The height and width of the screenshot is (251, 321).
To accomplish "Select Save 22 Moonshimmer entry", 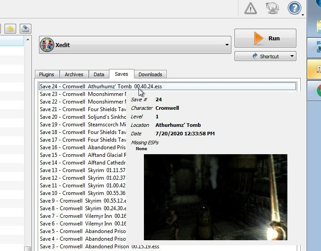I will pyautogui.click(x=82, y=102).
